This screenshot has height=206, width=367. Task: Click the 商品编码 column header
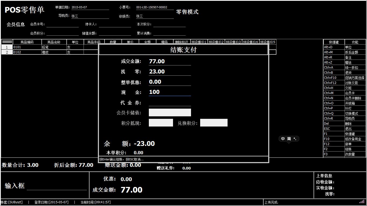[x=27, y=42]
